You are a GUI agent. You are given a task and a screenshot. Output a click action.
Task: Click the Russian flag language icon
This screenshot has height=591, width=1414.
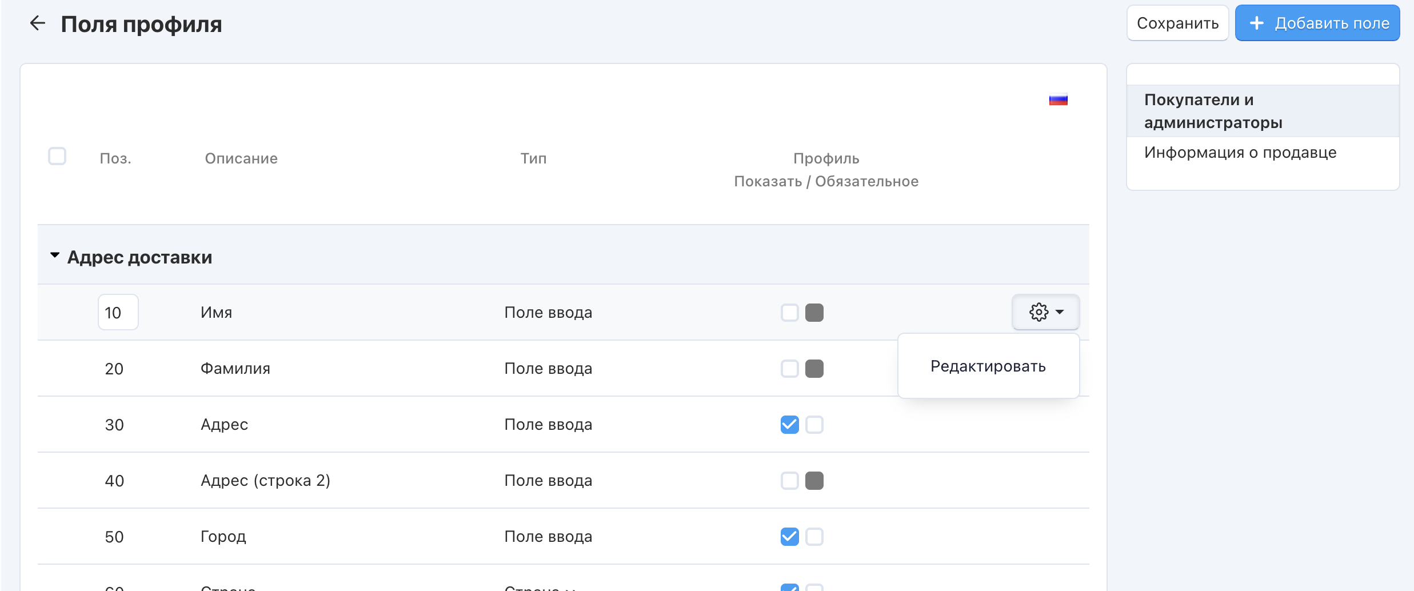tap(1058, 100)
